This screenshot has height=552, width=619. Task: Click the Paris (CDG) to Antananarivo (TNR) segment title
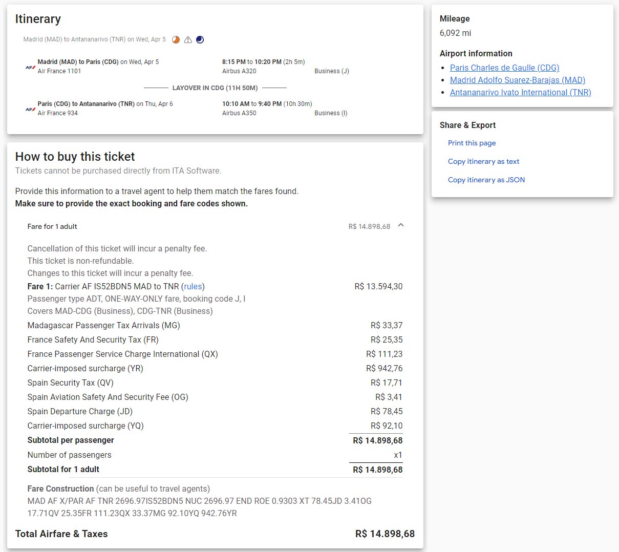(86, 104)
